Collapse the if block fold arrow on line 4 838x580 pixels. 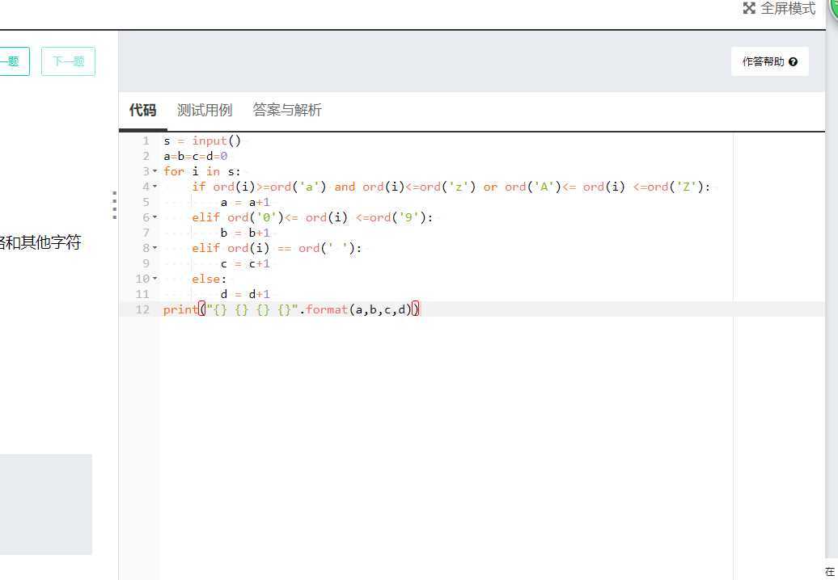pyautogui.click(x=155, y=187)
